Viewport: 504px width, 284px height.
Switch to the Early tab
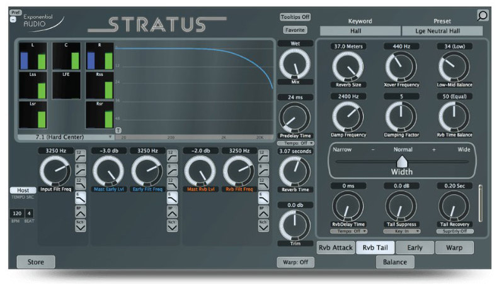click(415, 248)
